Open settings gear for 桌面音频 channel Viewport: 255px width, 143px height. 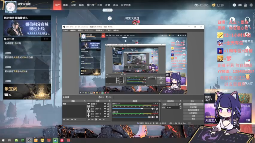tap(157, 117)
